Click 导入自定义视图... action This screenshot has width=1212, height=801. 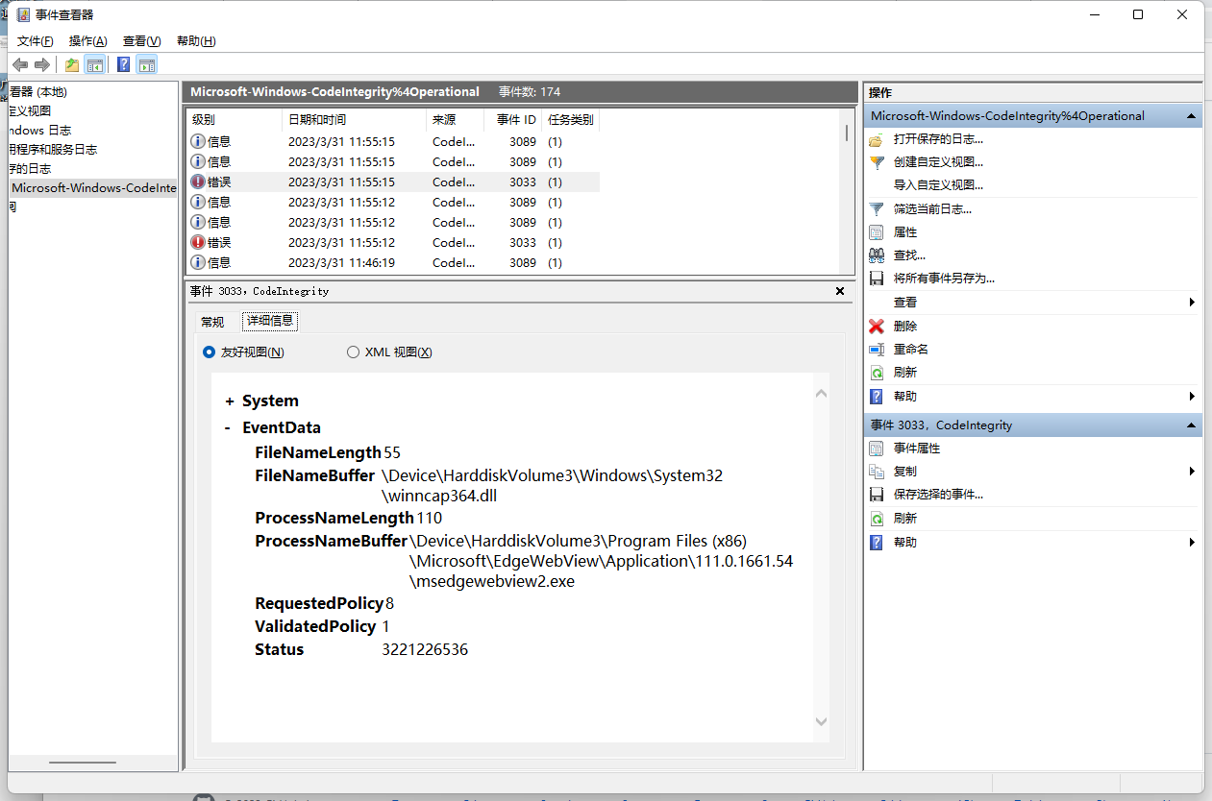point(938,185)
